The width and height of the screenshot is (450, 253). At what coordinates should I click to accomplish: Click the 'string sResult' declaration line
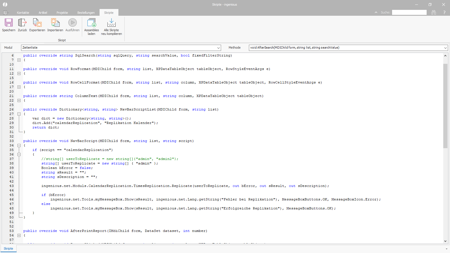click(x=64, y=172)
